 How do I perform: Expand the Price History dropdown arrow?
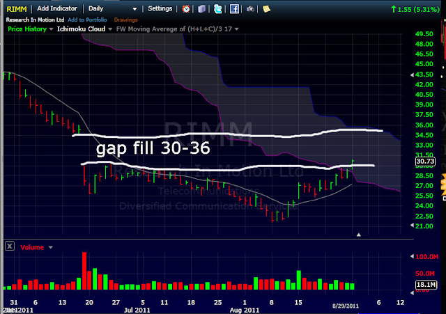coord(51,29)
